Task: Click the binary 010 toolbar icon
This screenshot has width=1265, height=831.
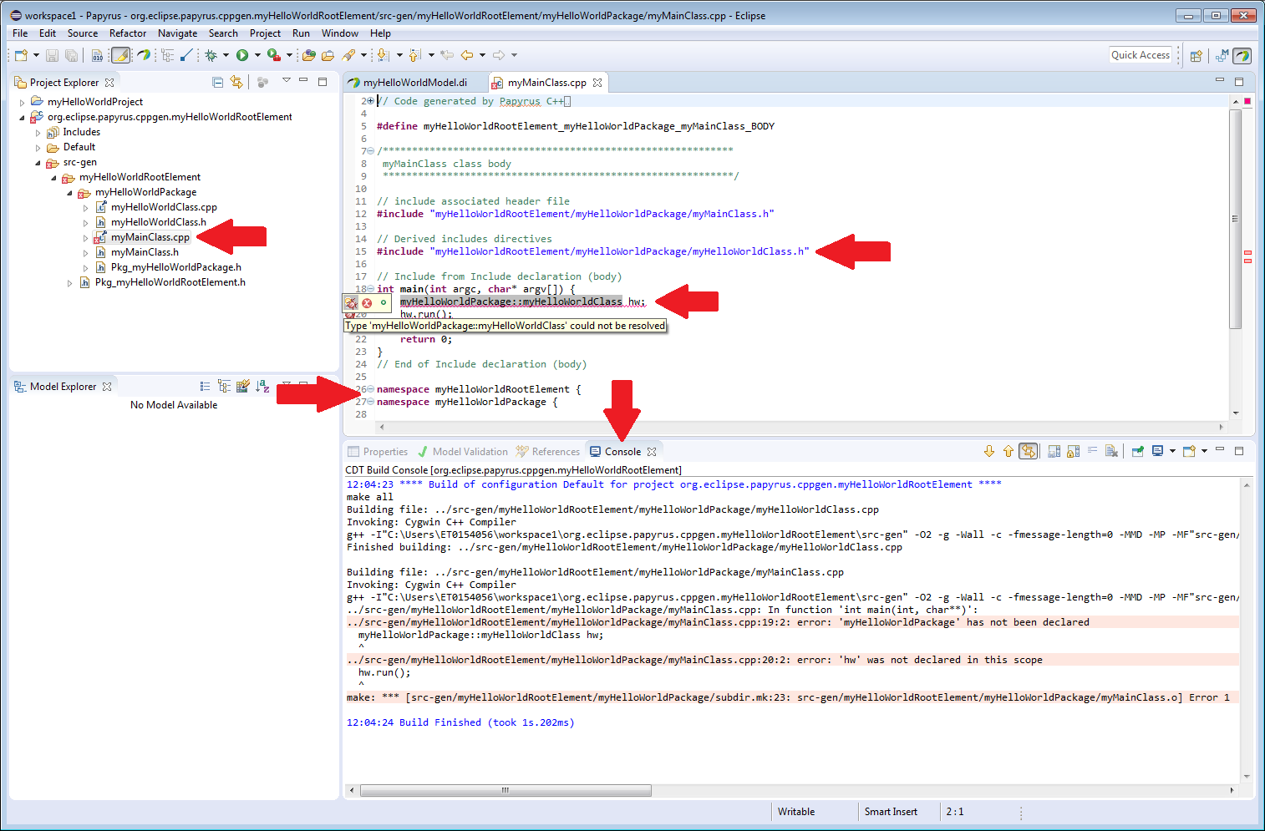Action: click(x=97, y=55)
